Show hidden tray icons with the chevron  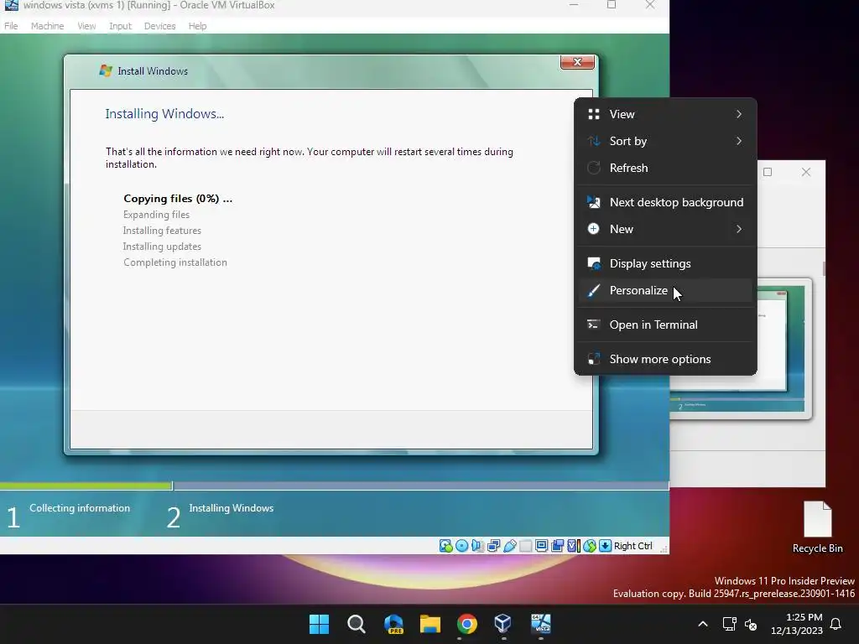[x=703, y=624]
